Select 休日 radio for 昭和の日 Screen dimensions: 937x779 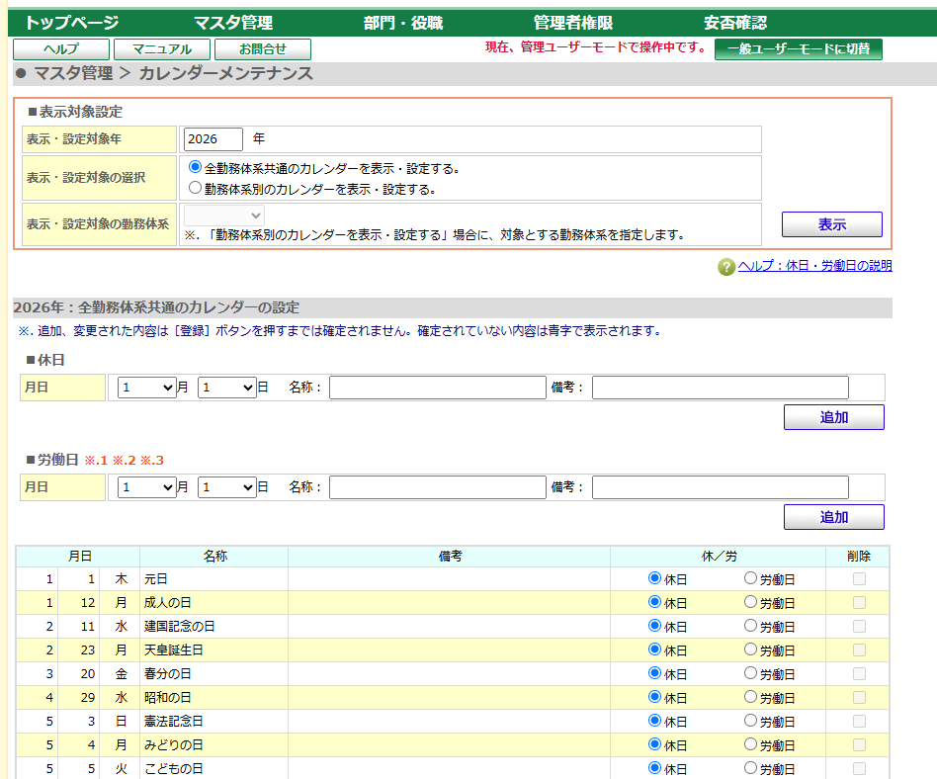coord(655,697)
